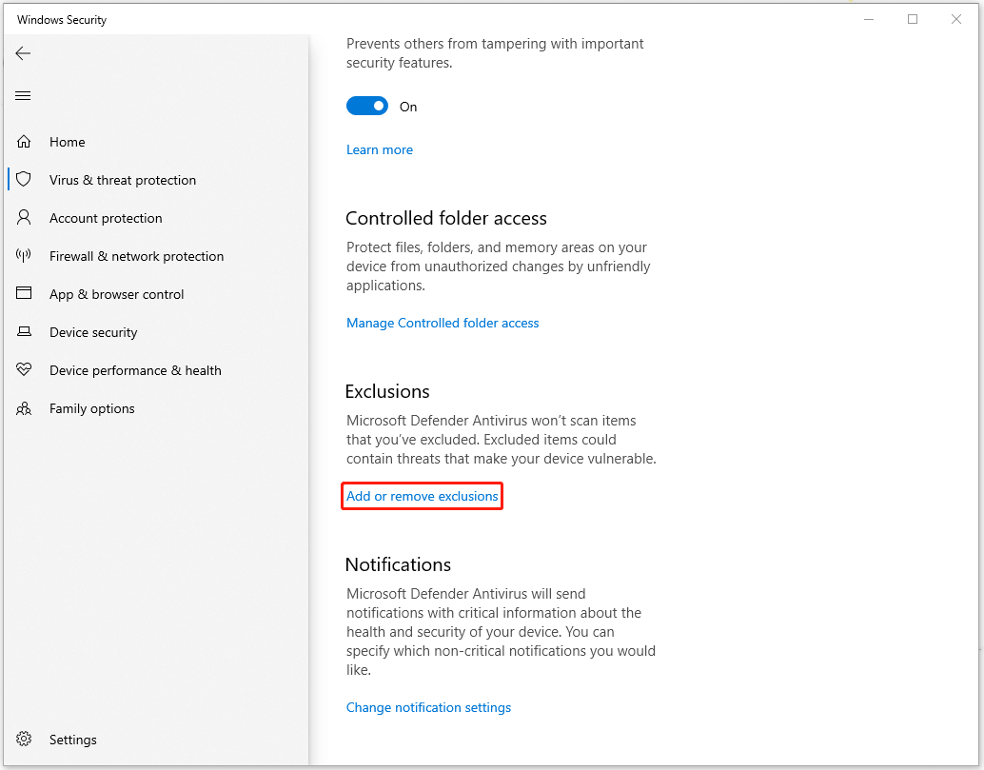Viewport: 984px width, 770px height.
Task: Select the Virus & threat protection shield icon
Action: [x=24, y=179]
